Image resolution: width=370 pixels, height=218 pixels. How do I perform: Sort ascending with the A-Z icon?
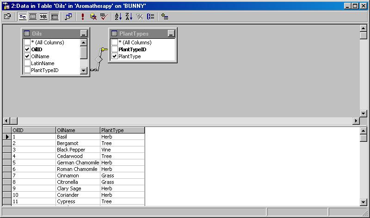coord(118,16)
